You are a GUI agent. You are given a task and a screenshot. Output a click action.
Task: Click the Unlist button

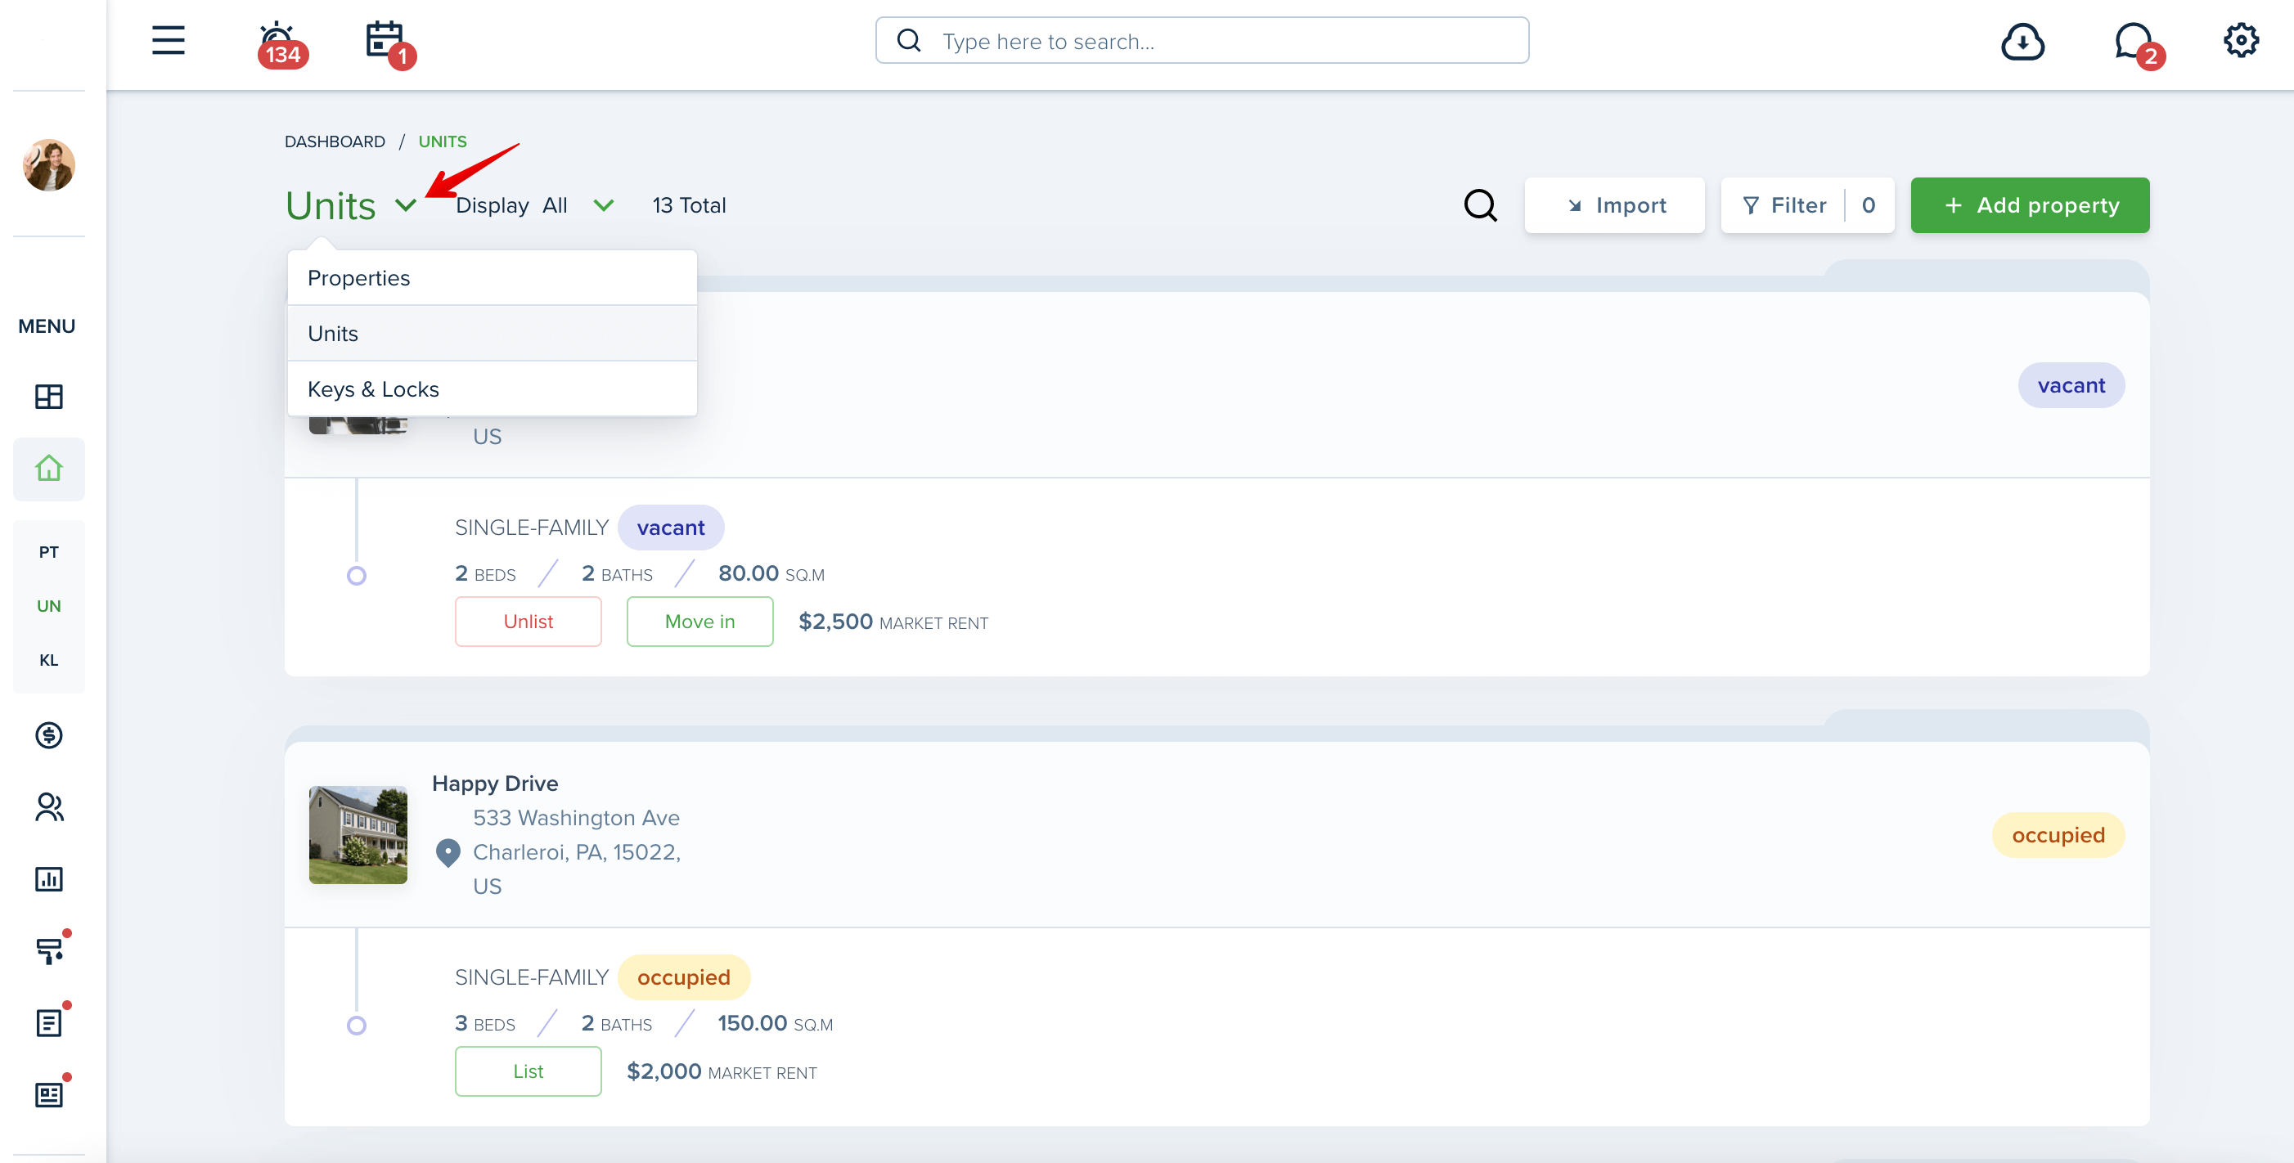coord(528,622)
